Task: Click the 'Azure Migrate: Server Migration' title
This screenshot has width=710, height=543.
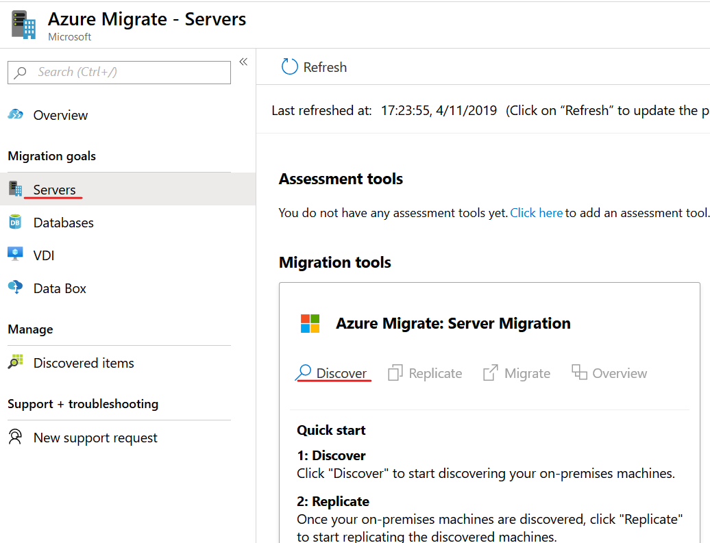Action: [x=453, y=323]
